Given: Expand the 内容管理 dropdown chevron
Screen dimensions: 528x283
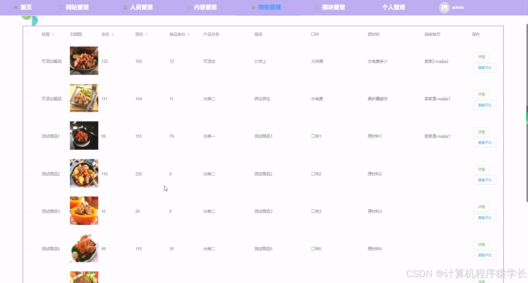Looking at the screenshot, I should pyautogui.click(x=221, y=7).
